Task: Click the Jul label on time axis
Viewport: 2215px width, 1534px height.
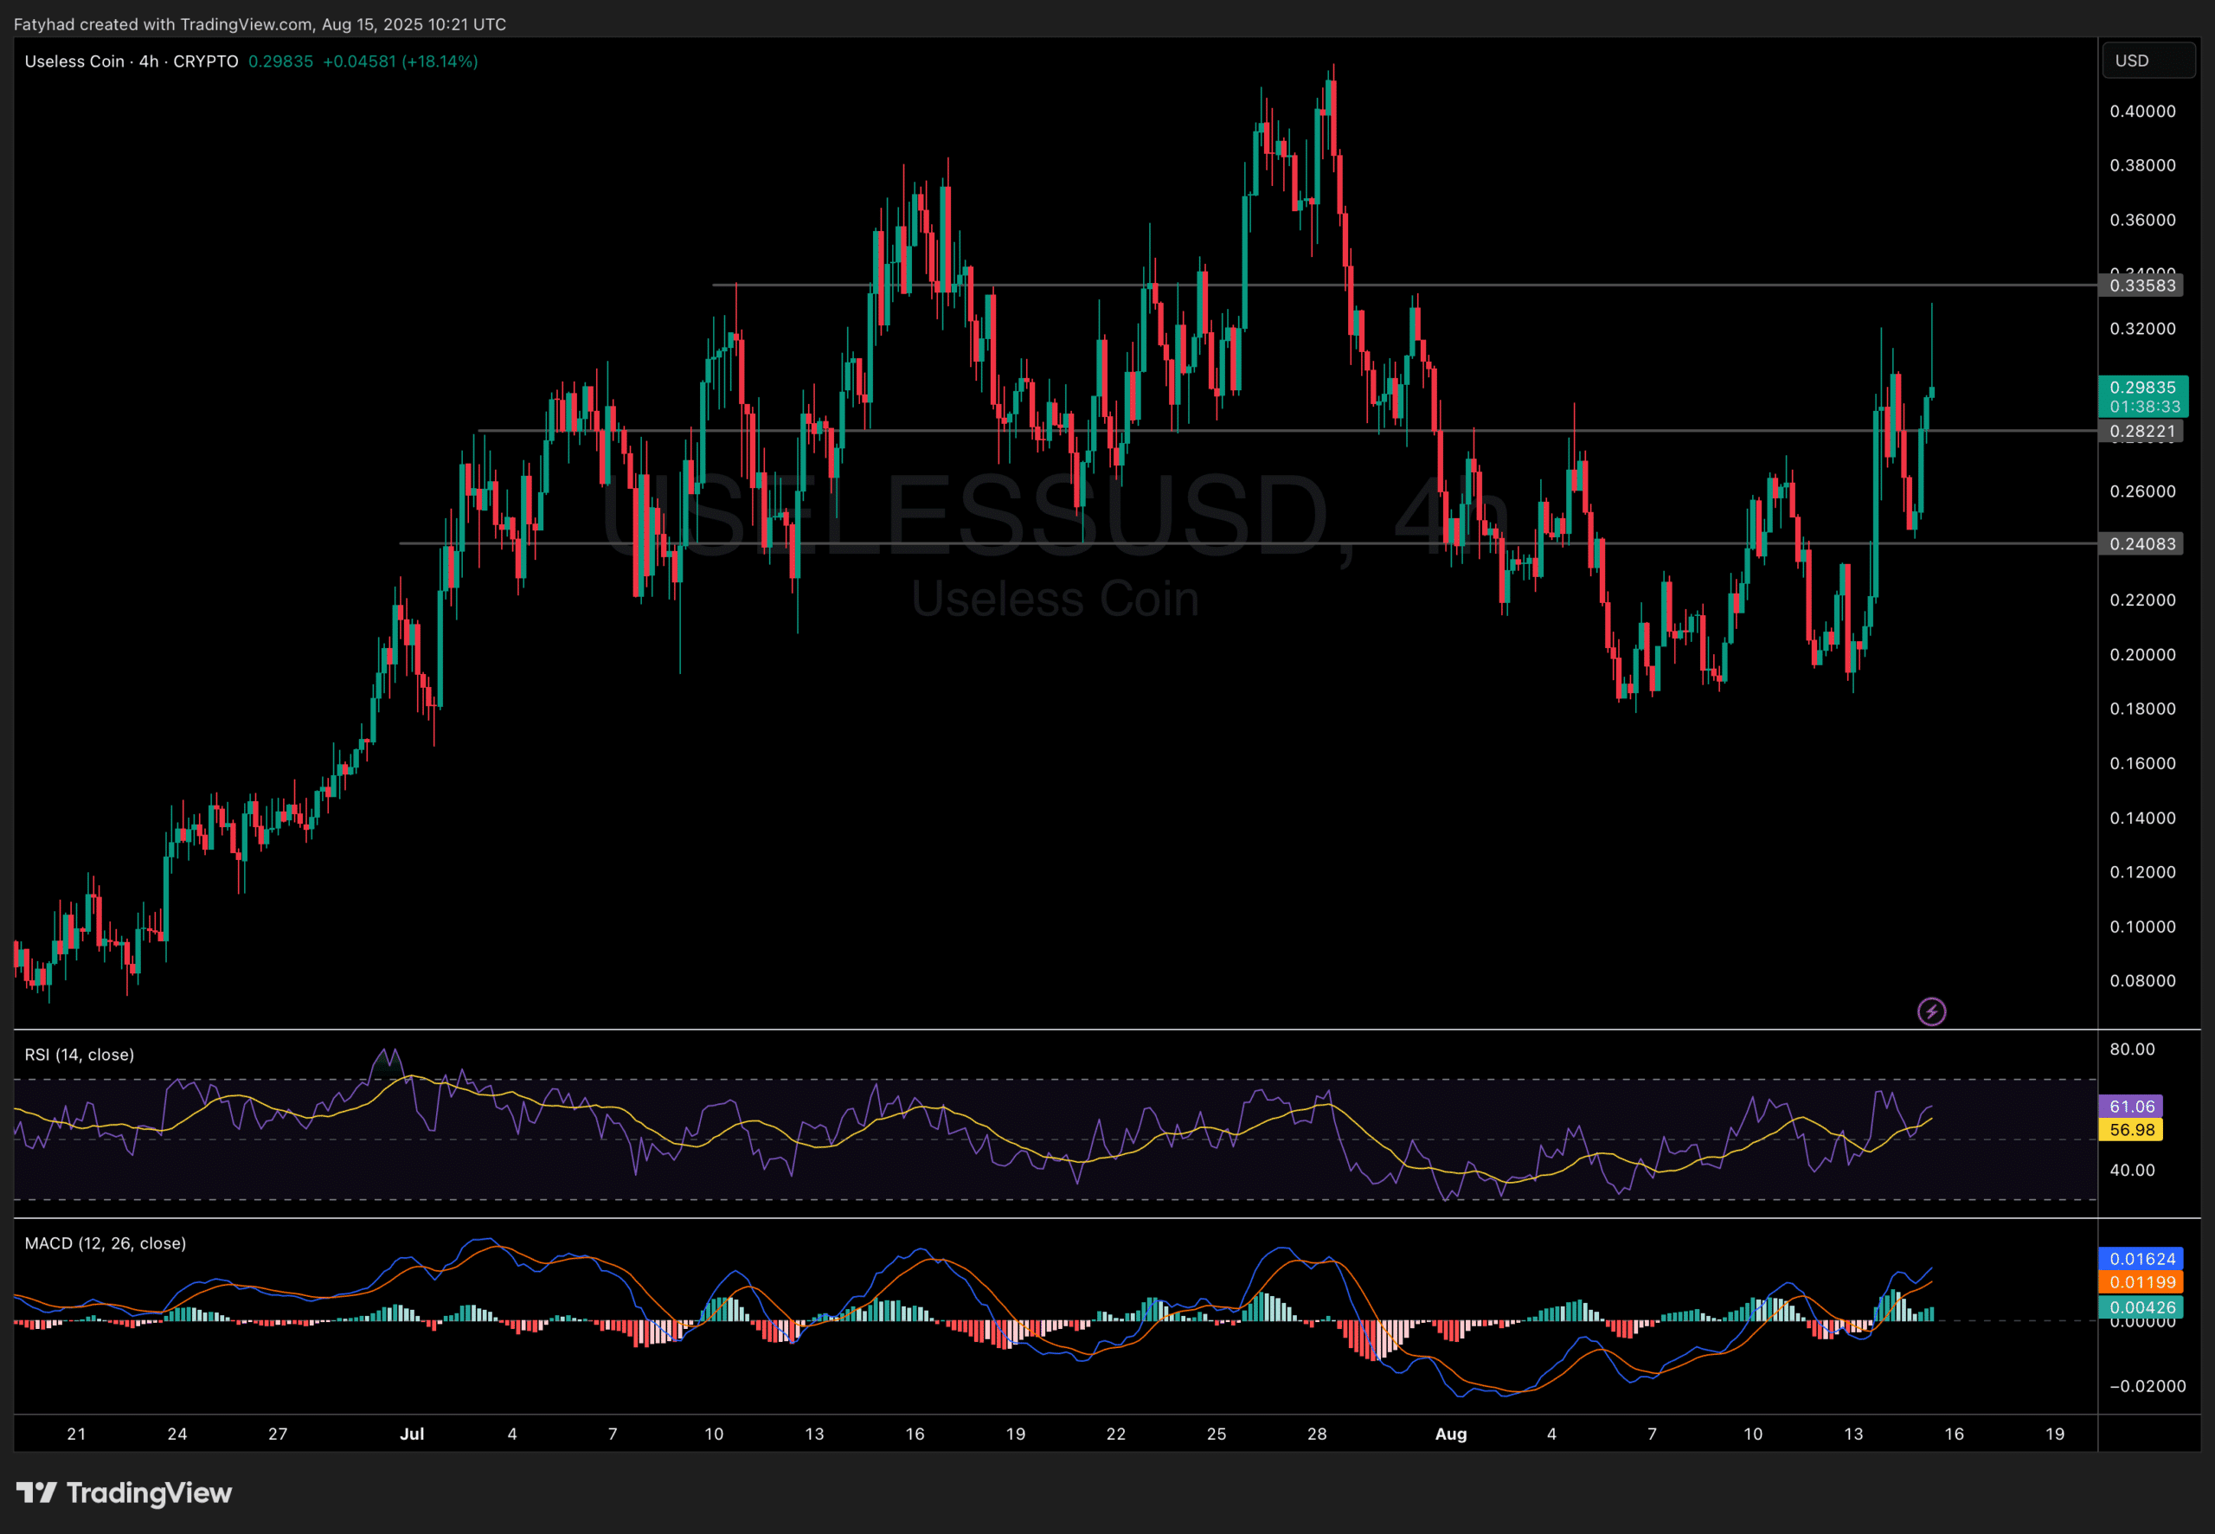Action: [411, 1433]
